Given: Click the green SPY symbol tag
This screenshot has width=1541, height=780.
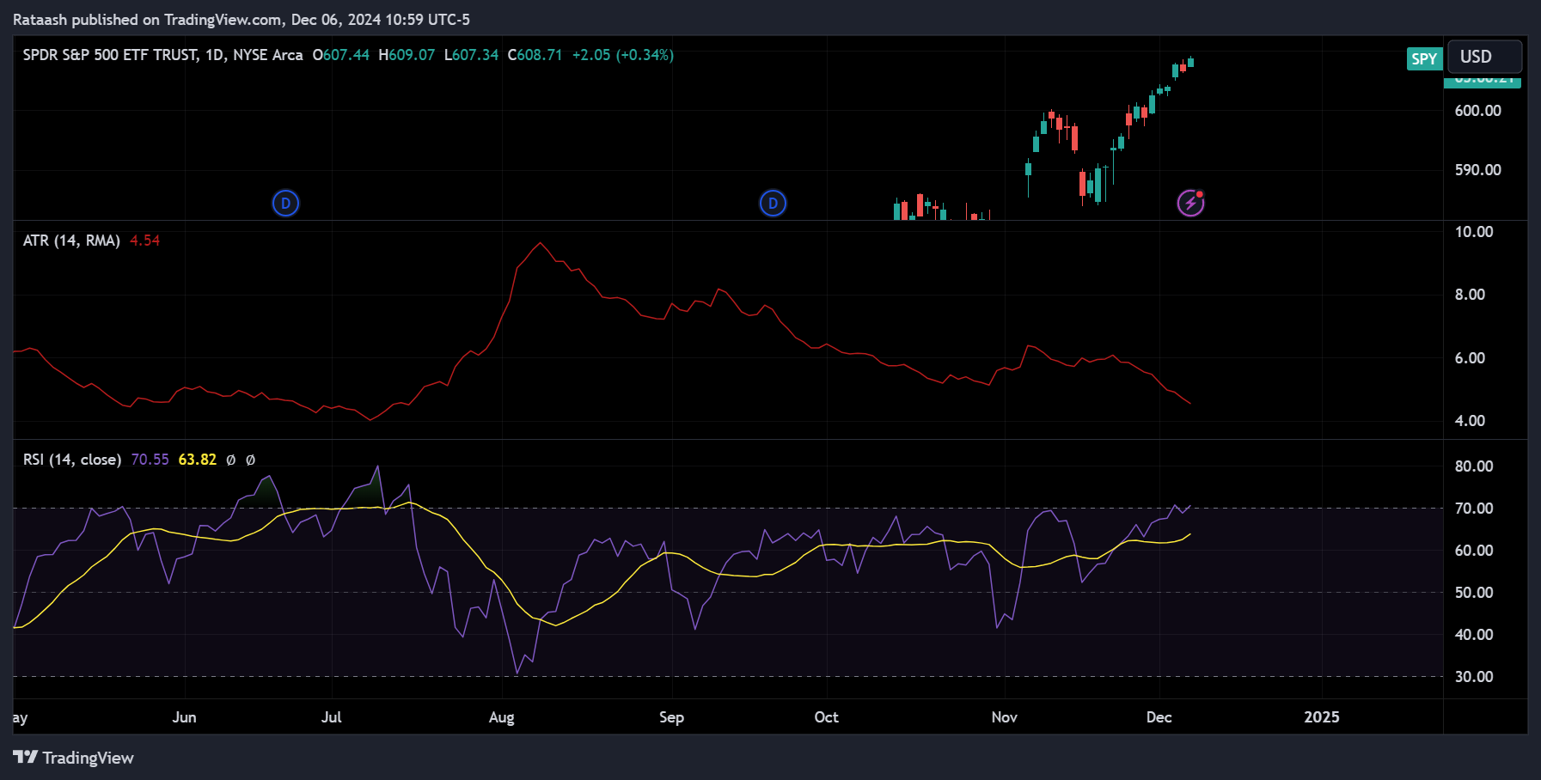Looking at the screenshot, I should click(1424, 58).
